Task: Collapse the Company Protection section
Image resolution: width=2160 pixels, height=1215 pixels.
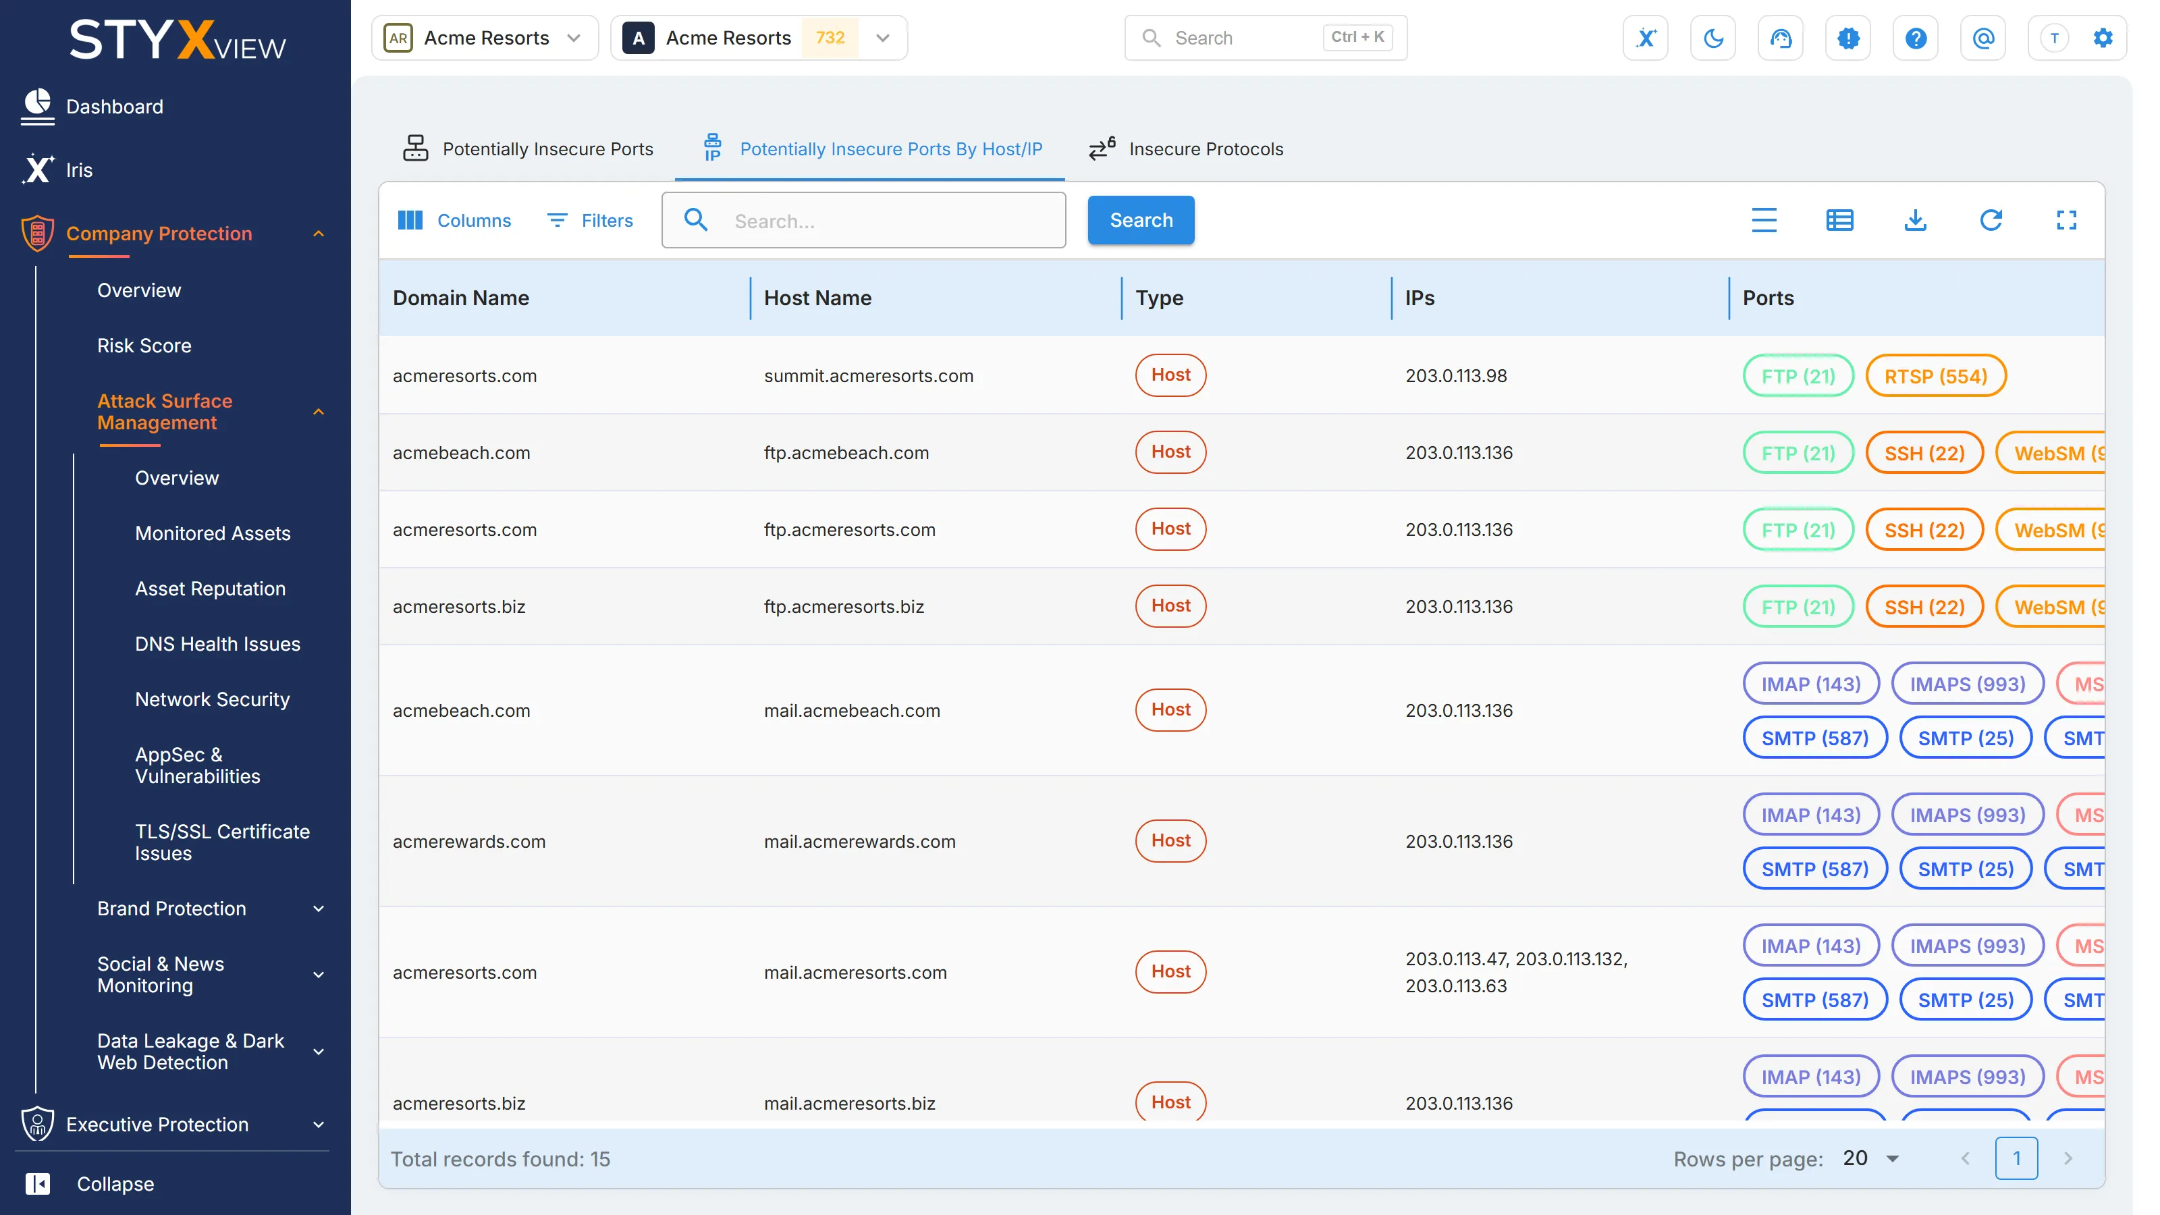Action: [319, 233]
